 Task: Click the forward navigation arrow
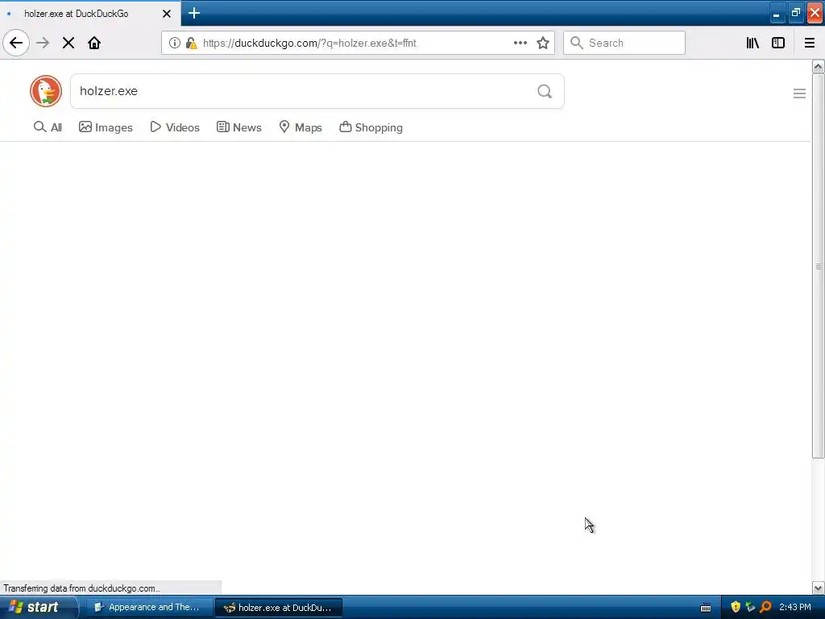point(43,43)
